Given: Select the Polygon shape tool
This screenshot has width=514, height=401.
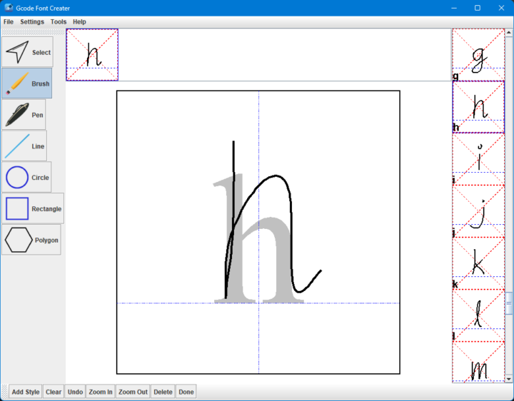Looking at the screenshot, I should (x=31, y=240).
